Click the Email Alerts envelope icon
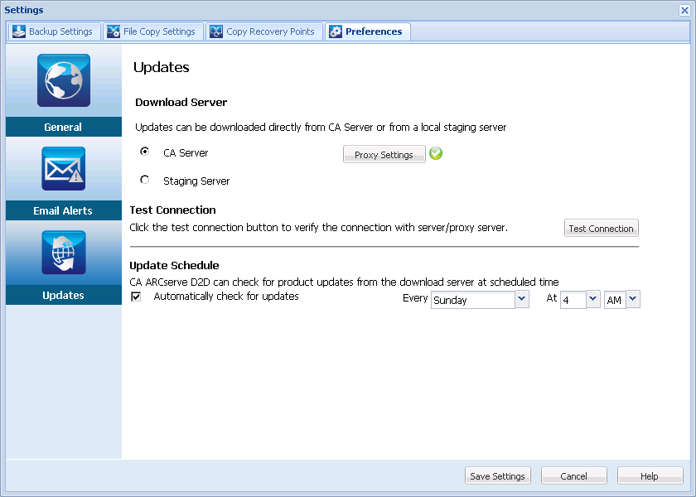The image size is (696, 497). (x=63, y=168)
